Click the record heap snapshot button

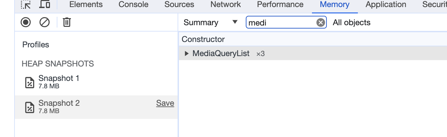click(x=26, y=22)
